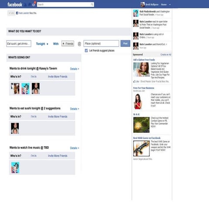Invite More Friends to Kasey's Tavern plan
The image size is (209, 209).
coord(57,77)
